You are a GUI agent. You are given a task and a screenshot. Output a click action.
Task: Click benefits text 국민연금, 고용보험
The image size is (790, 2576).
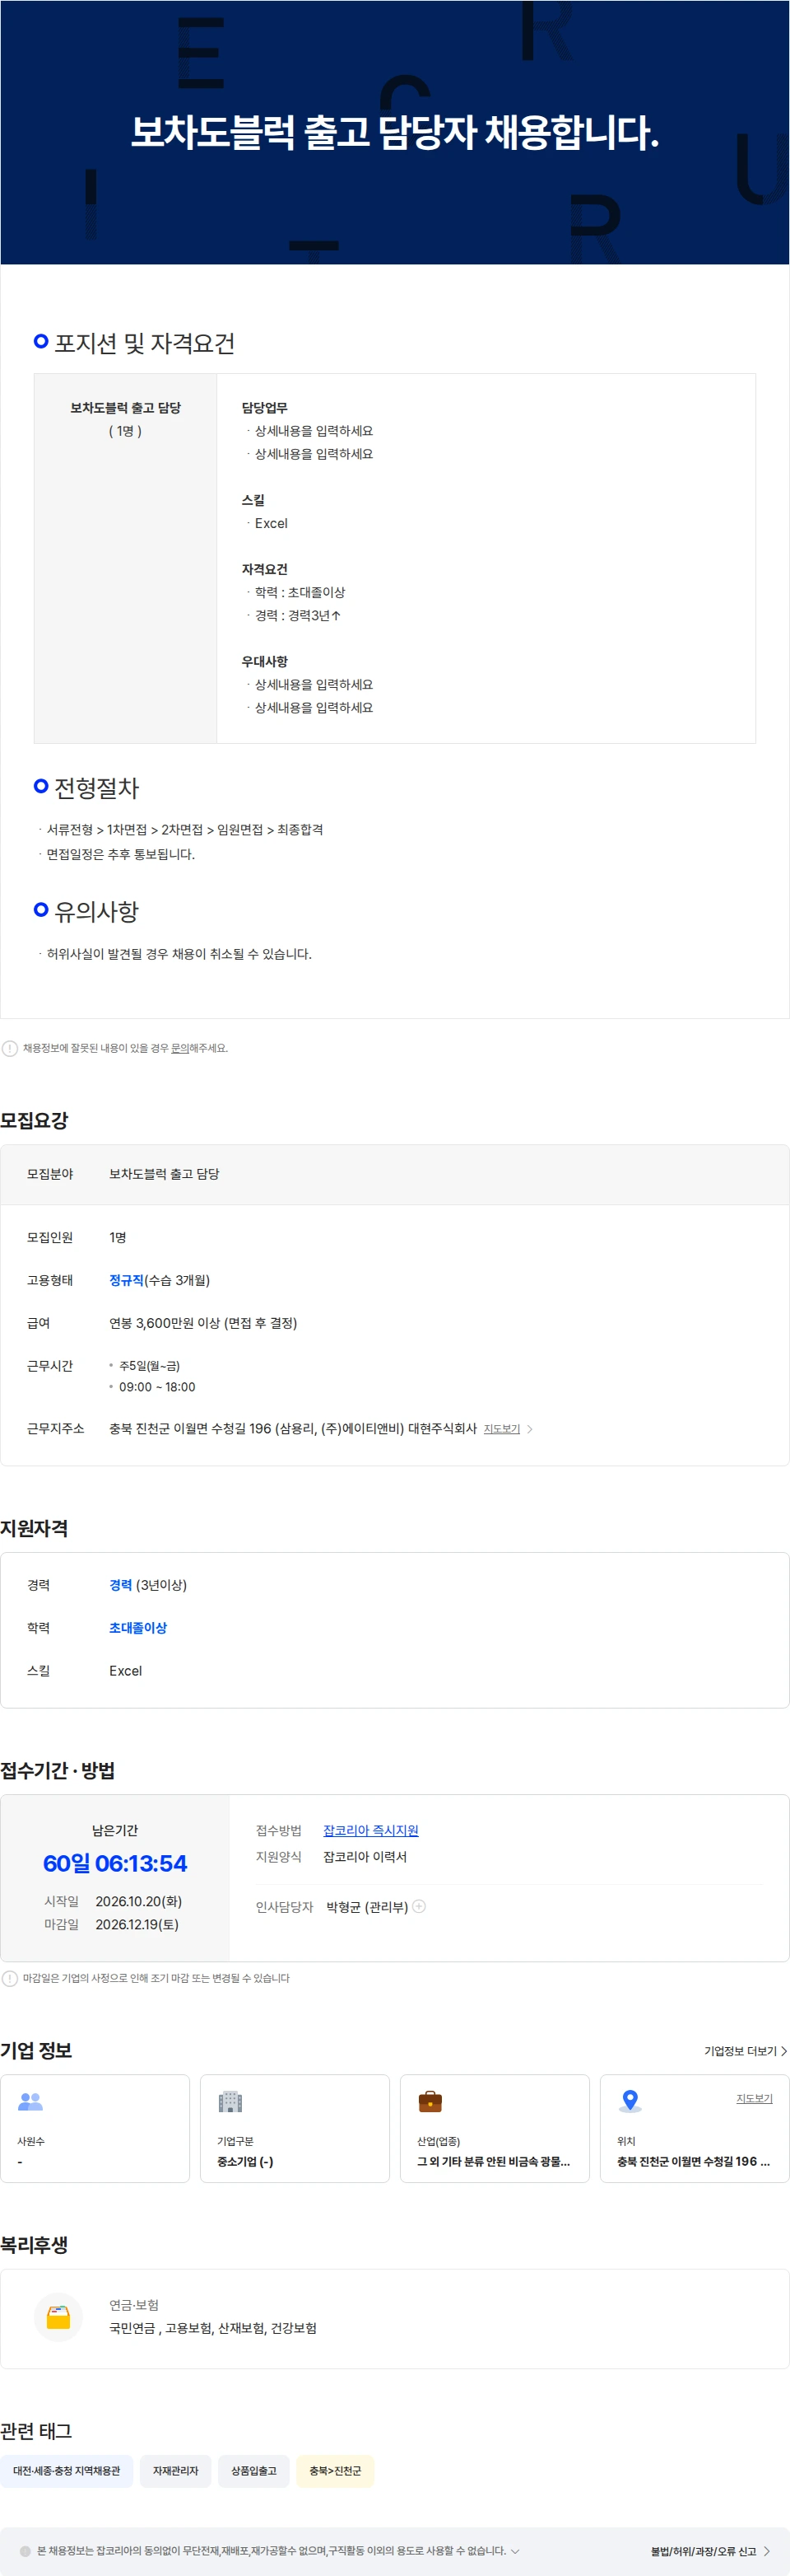[213, 2328]
